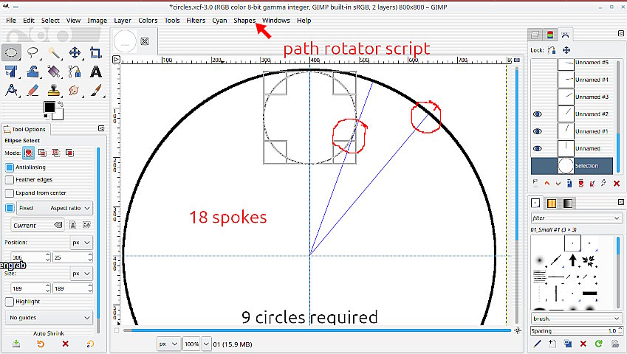
Task: Select the Eraser tool
Action: pos(32,91)
